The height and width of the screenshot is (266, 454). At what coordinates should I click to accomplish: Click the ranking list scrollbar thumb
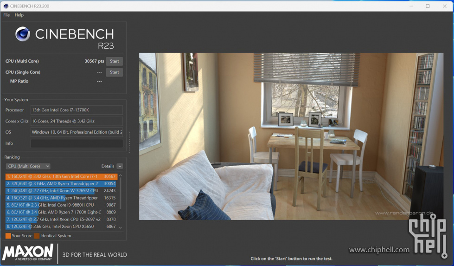121,193
